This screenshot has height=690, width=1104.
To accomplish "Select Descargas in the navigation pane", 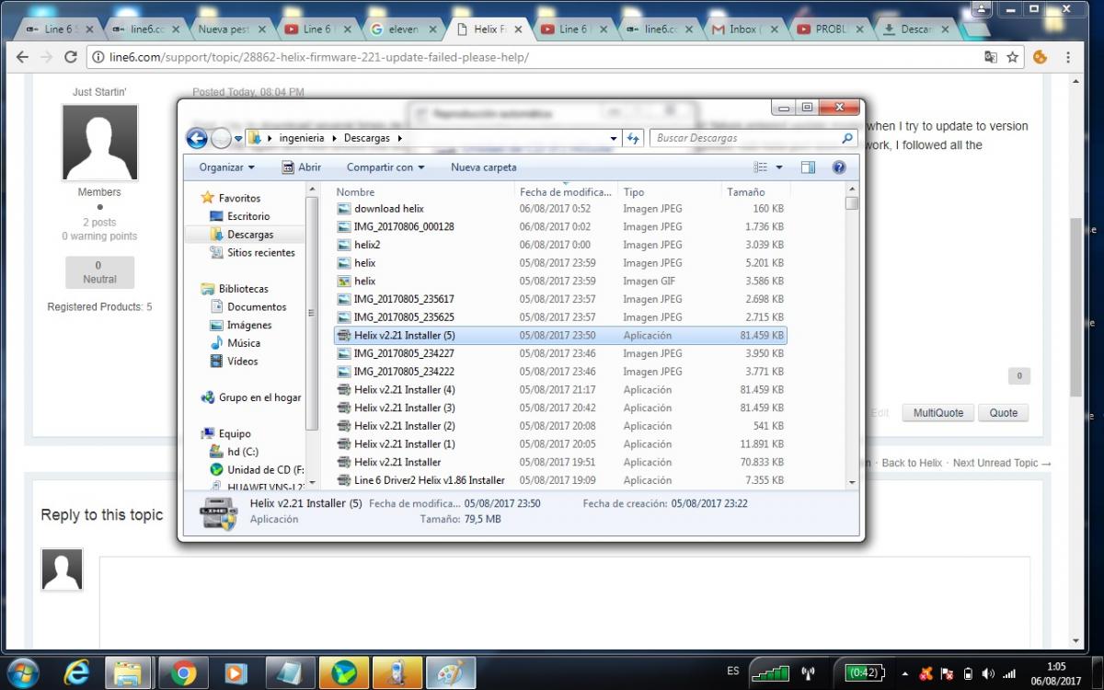I will [x=250, y=235].
